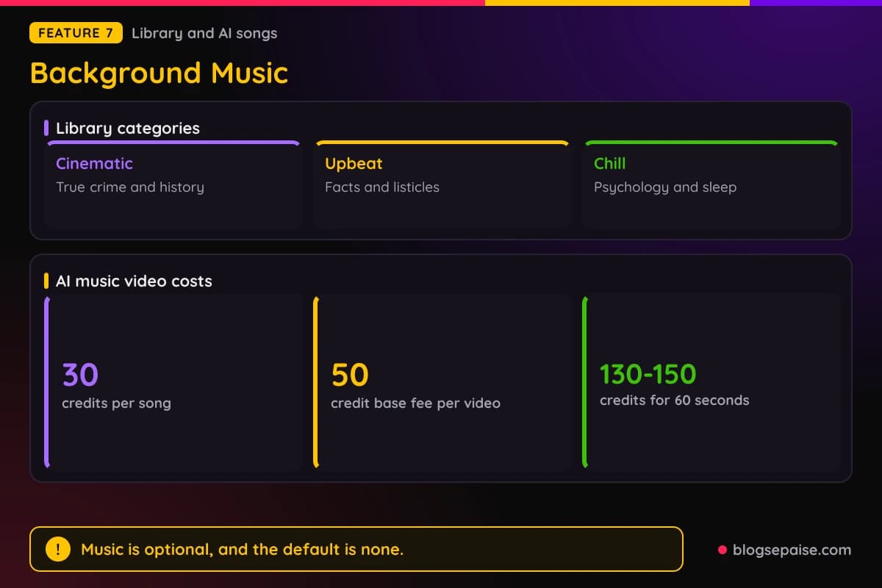Open the blogsepaise.com link
882x588 pixels.
(x=792, y=550)
